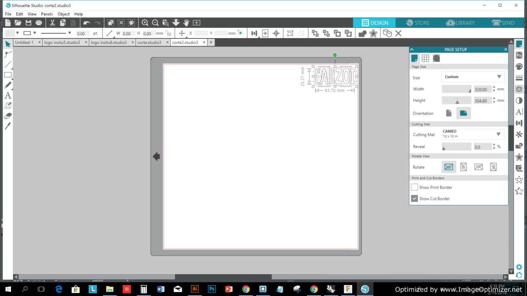Open the LIBRARY section

coord(460,23)
